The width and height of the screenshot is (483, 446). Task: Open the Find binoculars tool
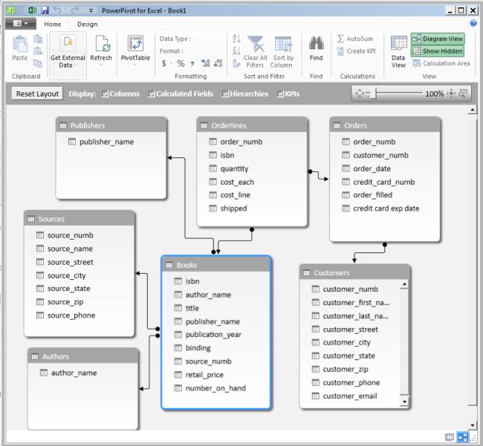pos(317,48)
